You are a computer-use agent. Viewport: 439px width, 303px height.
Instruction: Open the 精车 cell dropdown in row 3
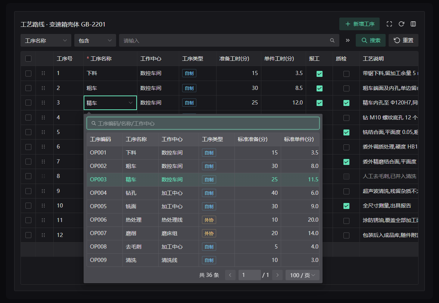tap(110, 103)
